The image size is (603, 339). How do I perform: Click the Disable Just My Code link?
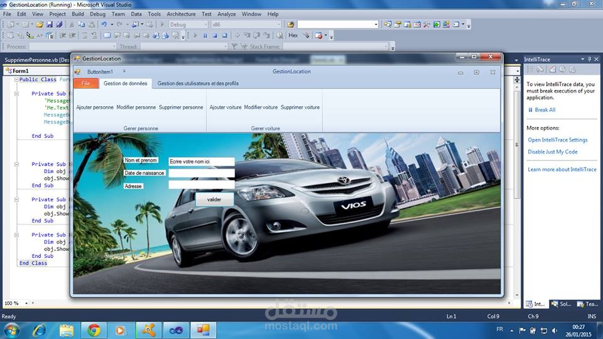point(553,152)
